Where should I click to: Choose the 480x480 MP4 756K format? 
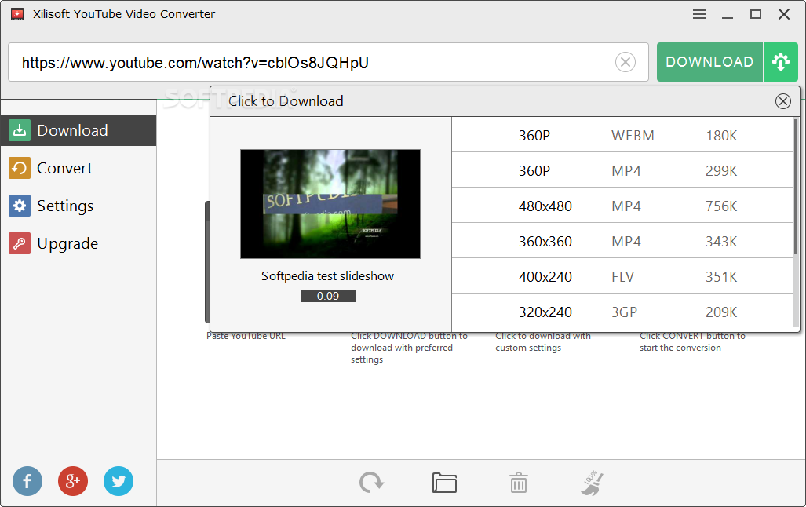(622, 206)
